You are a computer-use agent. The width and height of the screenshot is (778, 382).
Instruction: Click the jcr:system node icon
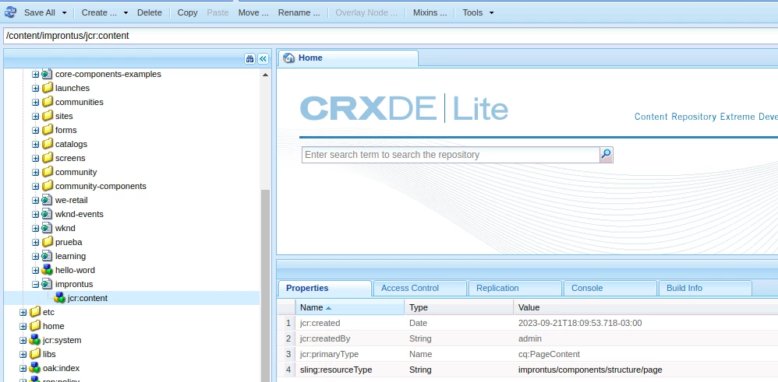(35, 340)
